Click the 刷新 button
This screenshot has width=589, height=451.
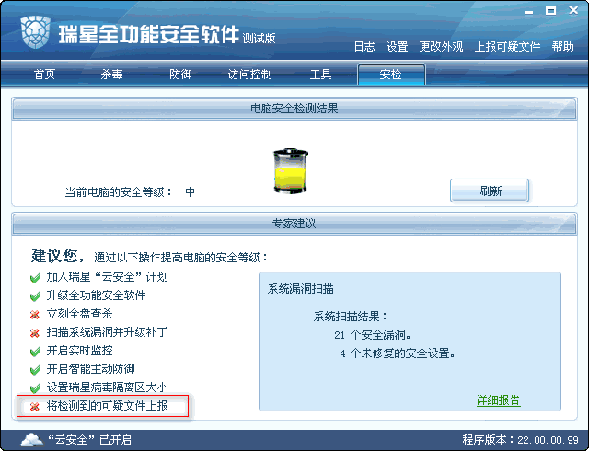[x=490, y=191]
